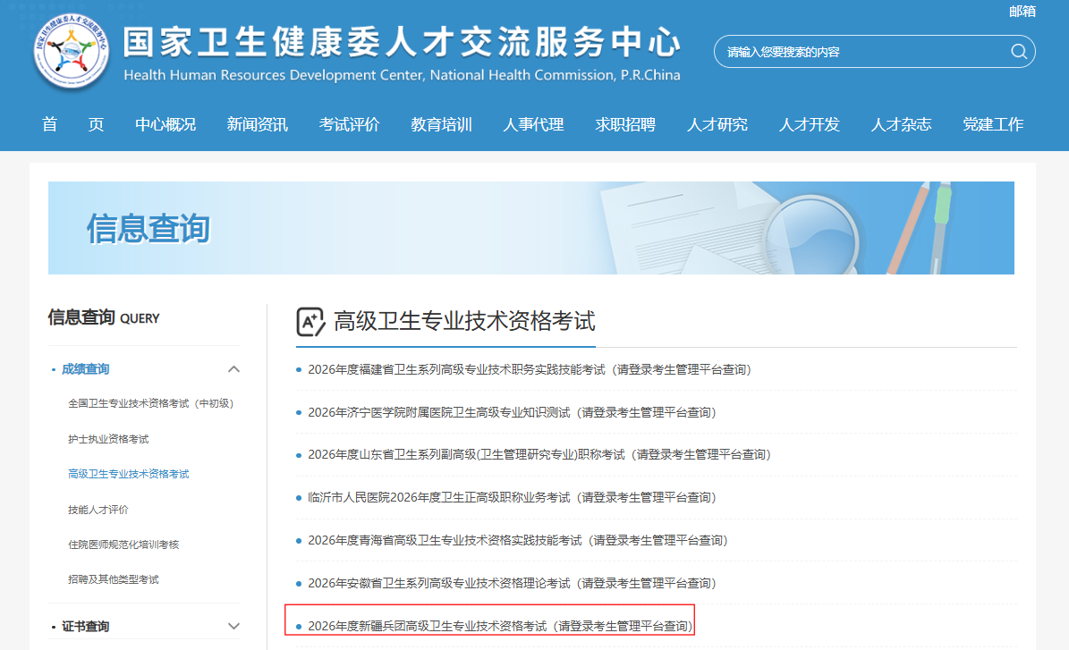Click the 成绩查询 section label
The image size is (1069, 650).
tap(85, 369)
